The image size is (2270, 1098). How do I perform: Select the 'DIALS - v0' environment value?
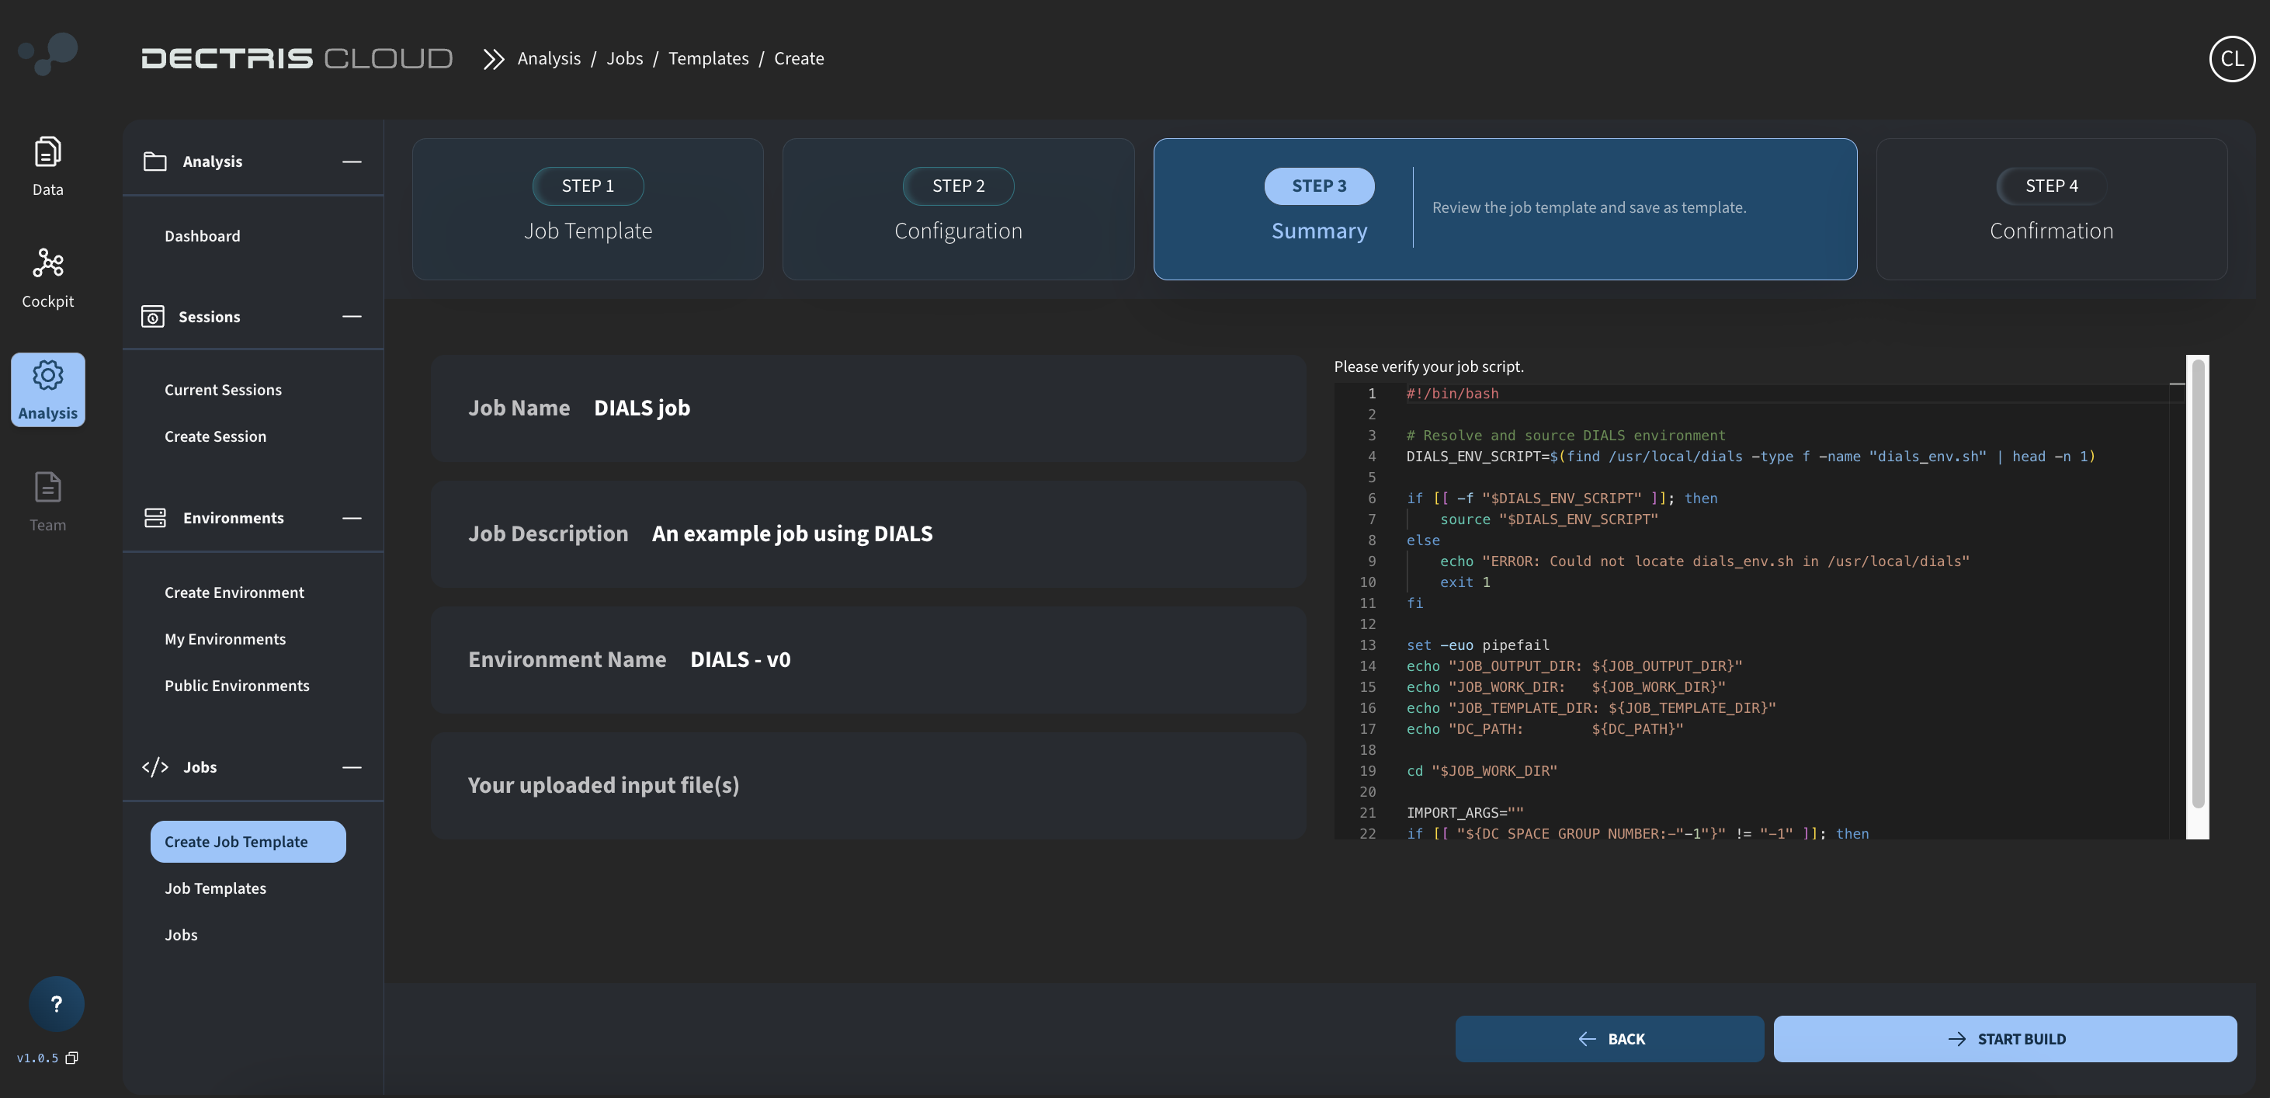click(x=739, y=660)
